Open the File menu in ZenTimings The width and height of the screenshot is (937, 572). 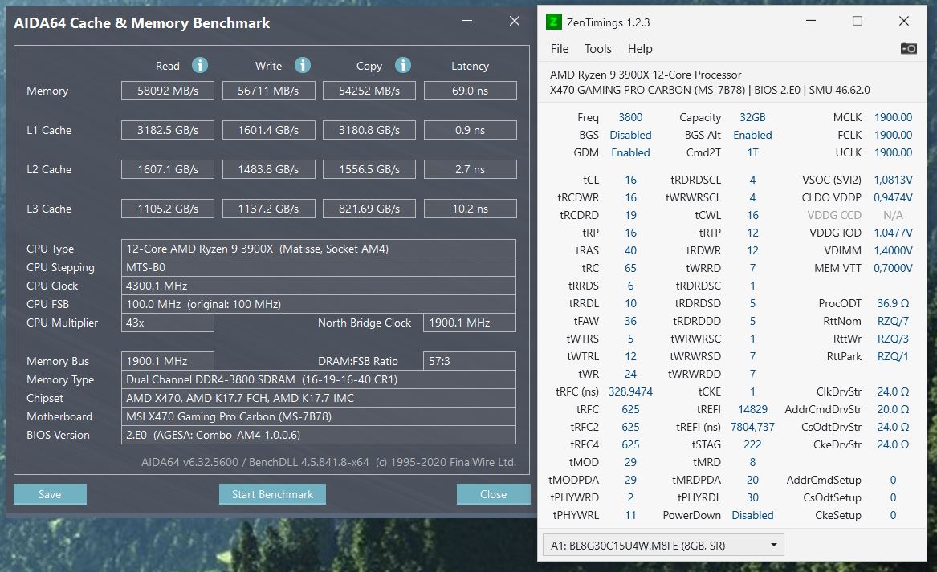pyautogui.click(x=560, y=49)
